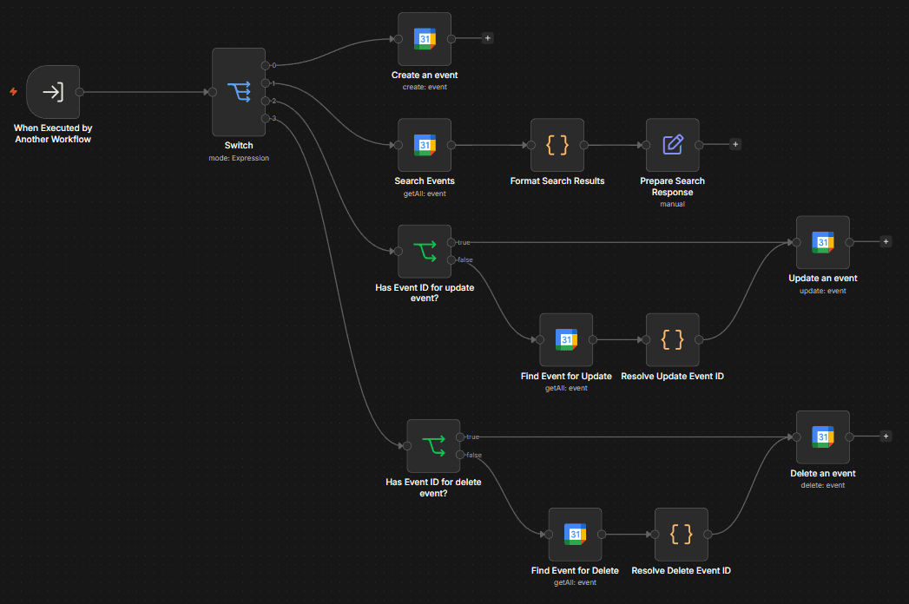Select the Search Events calendar node
Screen dimensions: 909x604
click(x=425, y=145)
